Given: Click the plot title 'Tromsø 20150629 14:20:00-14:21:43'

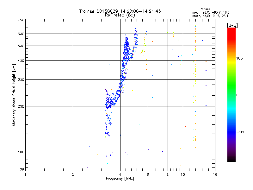Looking at the screenshot, I should point(120,11).
